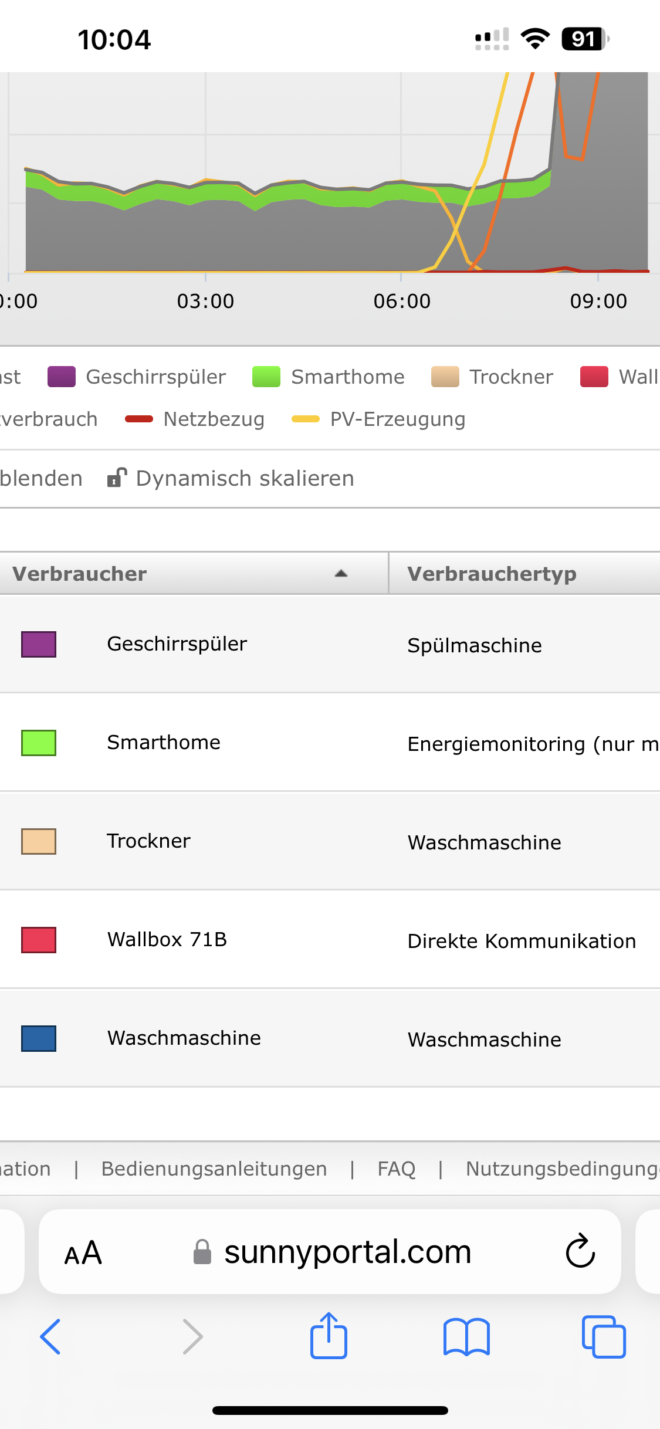
Task: Toggle Geschirrspüler series in chart legend
Action: (x=137, y=377)
